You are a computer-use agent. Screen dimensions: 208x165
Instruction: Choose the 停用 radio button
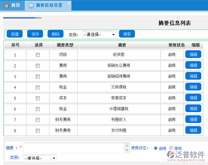(171, 148)
